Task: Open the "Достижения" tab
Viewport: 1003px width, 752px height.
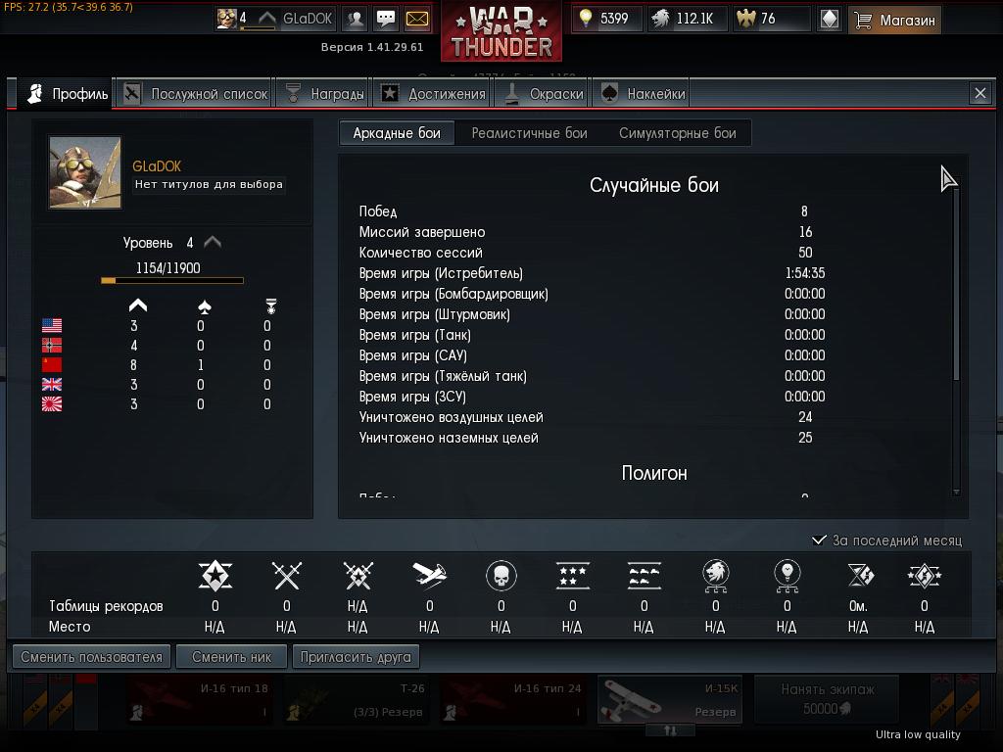Action: [x=433, y=94]
